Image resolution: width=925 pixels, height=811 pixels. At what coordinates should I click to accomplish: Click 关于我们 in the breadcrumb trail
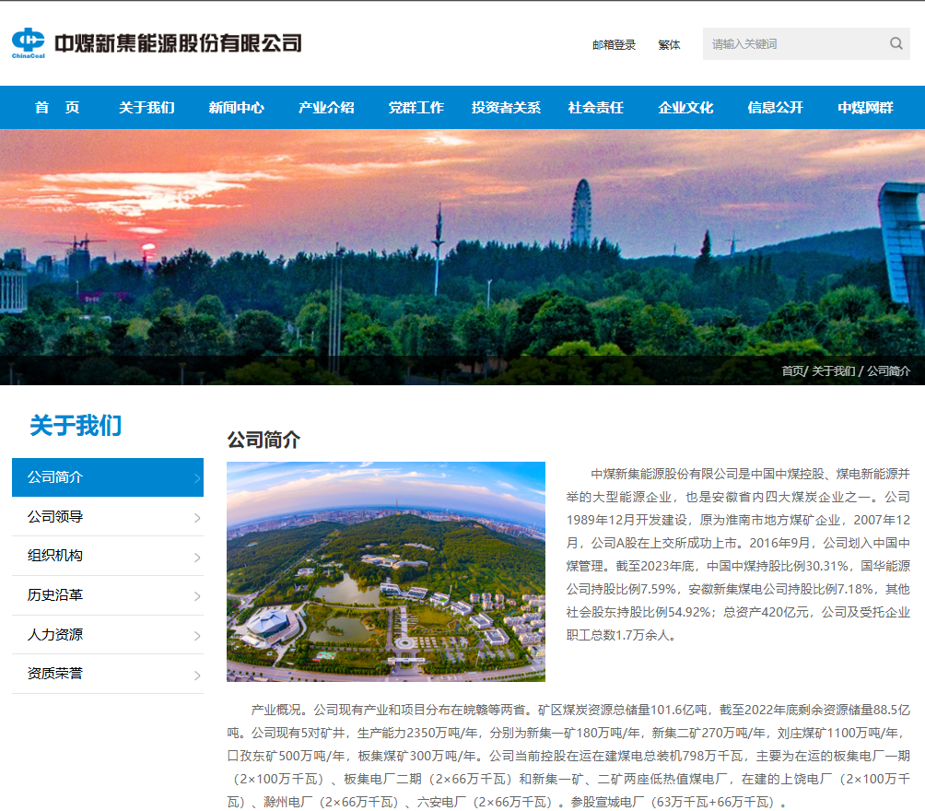coord(833,370)
